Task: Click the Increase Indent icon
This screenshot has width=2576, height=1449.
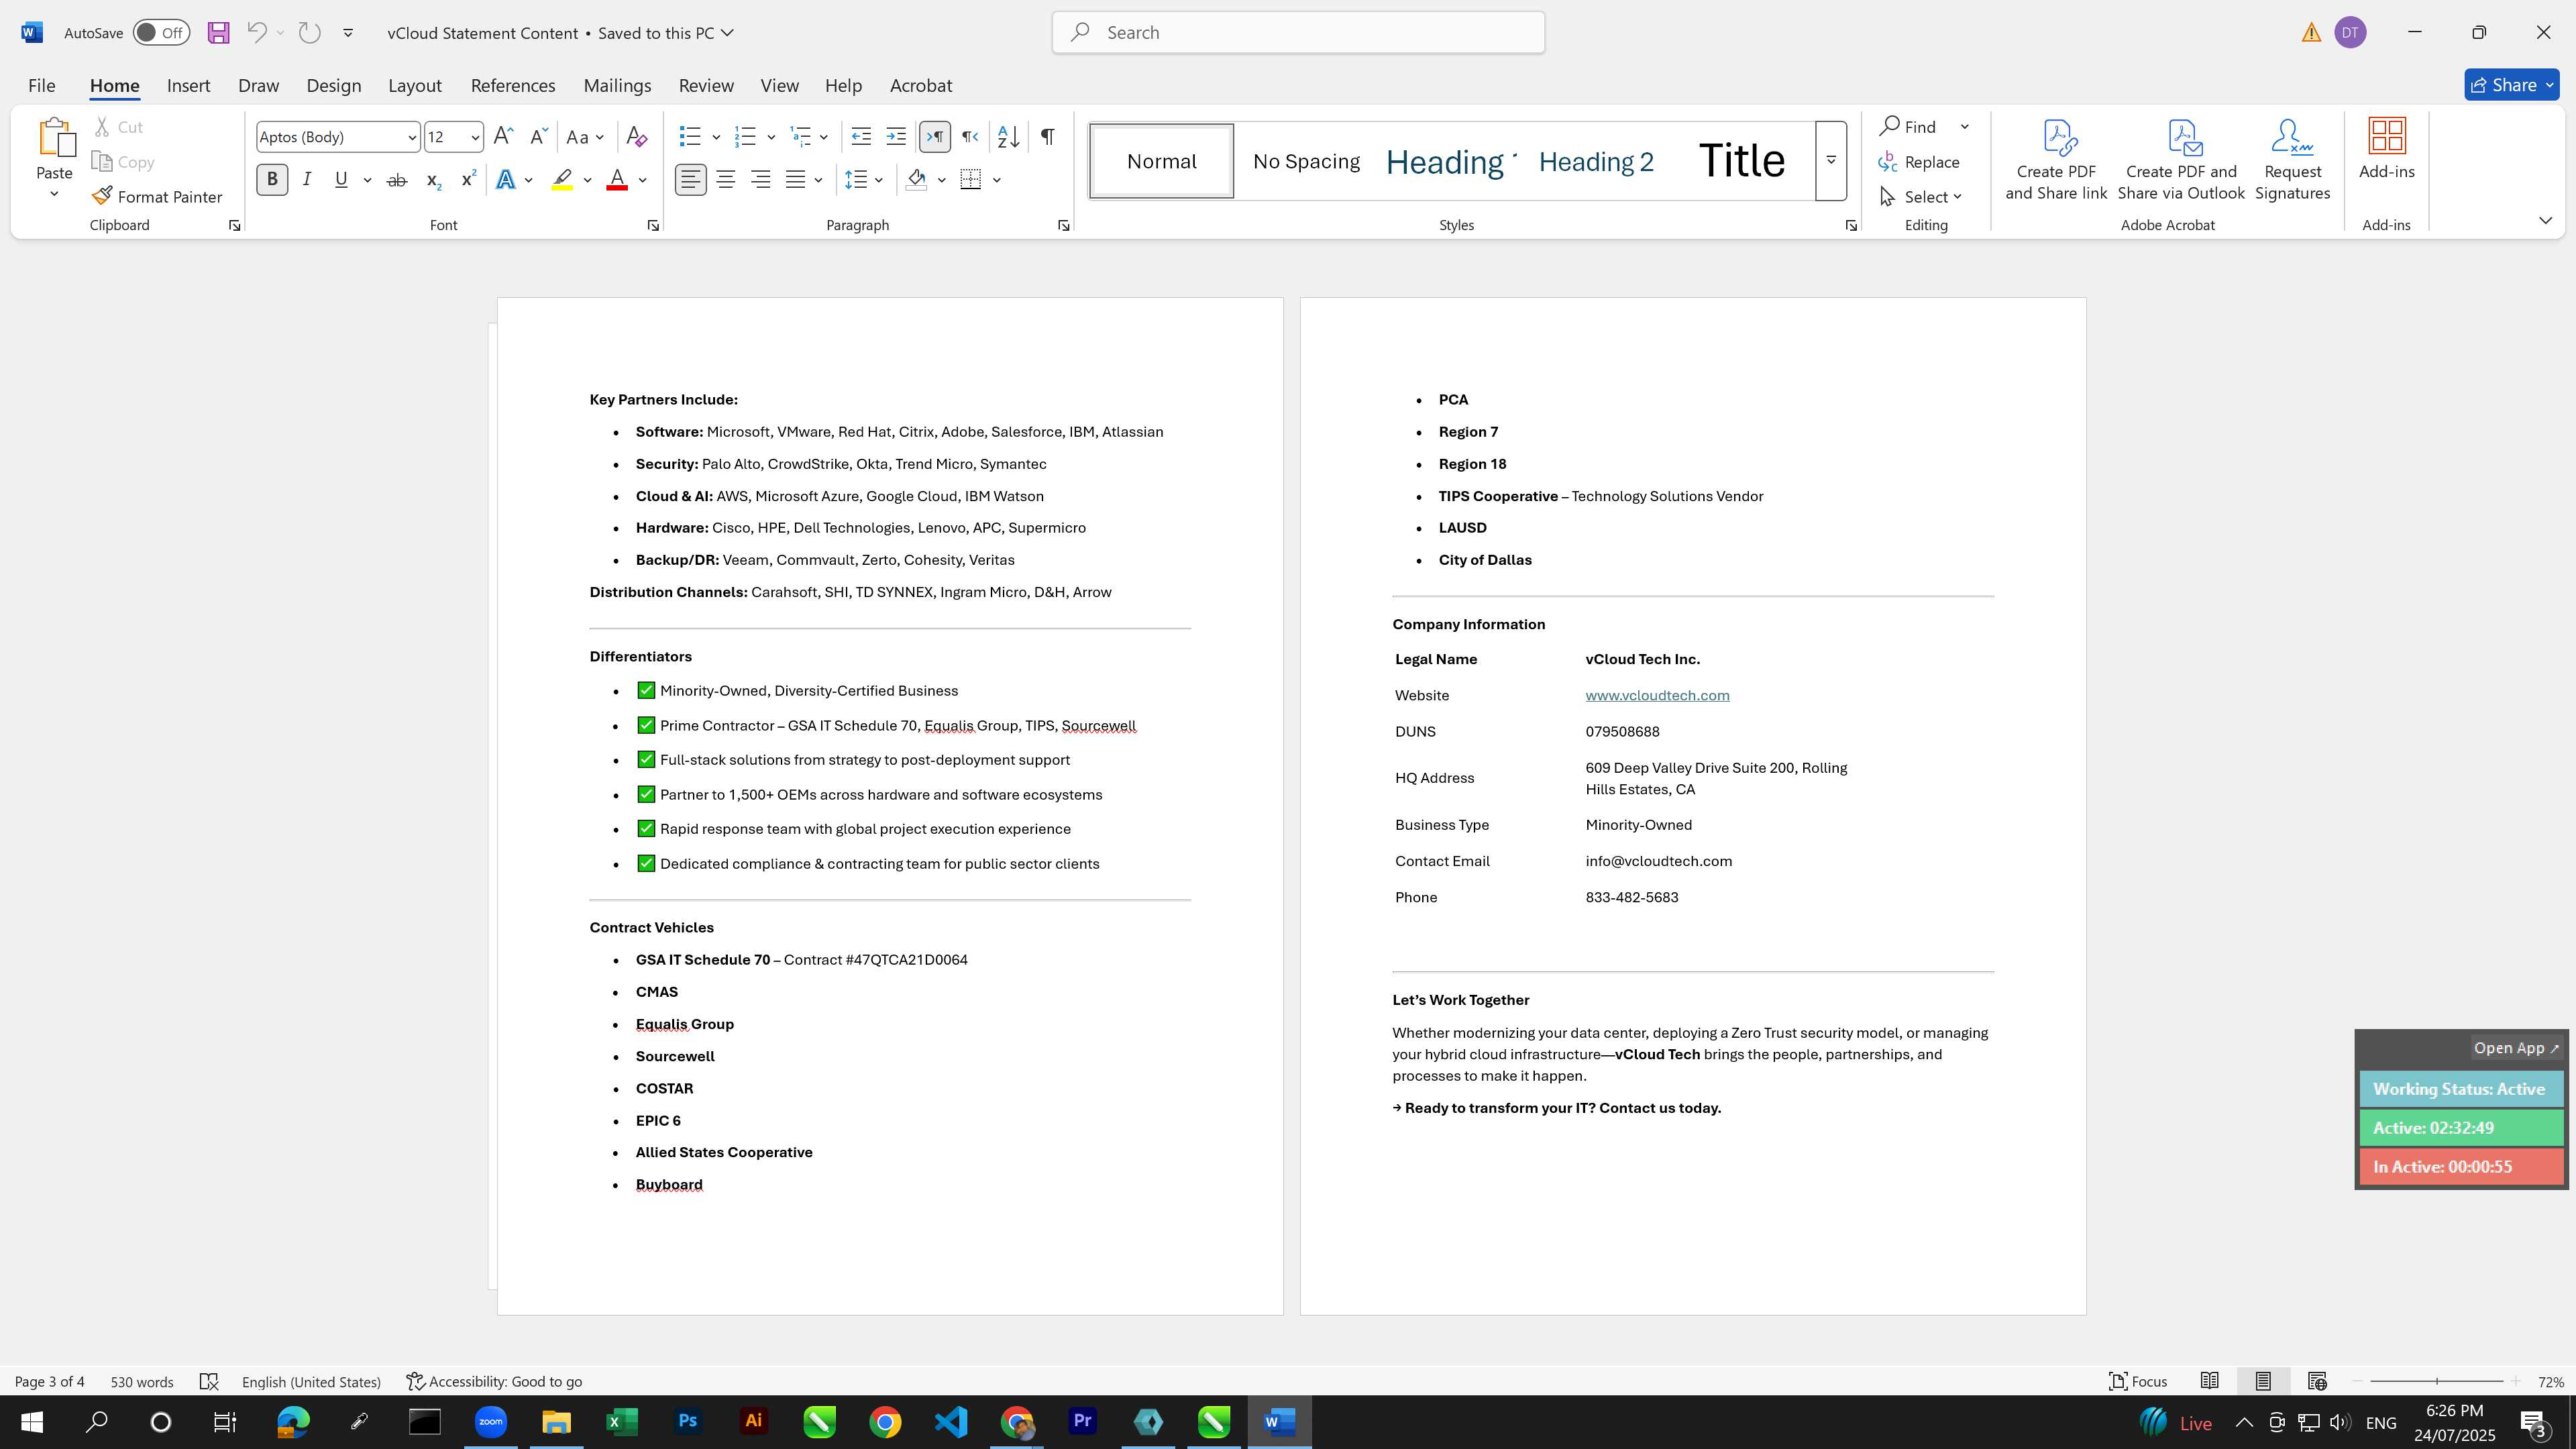Action: (896, 137)
